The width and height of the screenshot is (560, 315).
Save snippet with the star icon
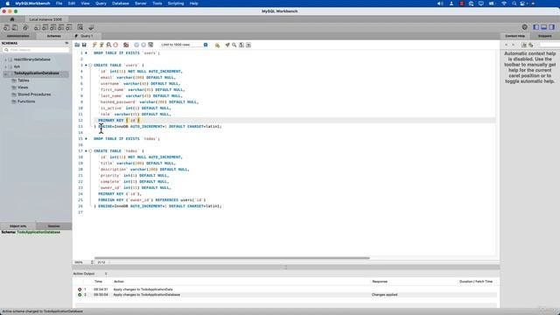point(217,45)
